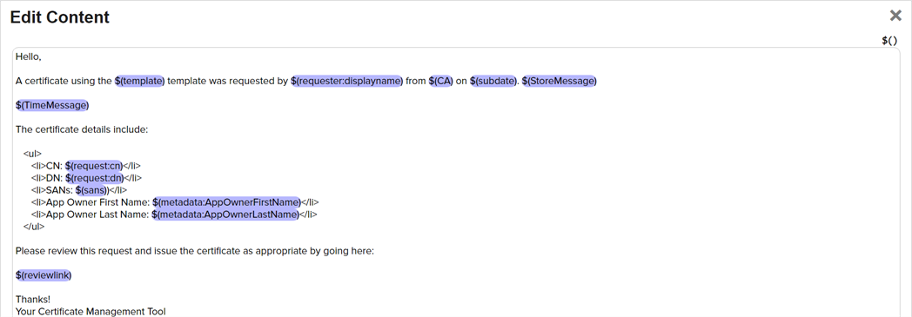The width and height of the screenshot is (912, 317).
Task: Close the Edit Content dialog
Action: [x=895, y=16]
